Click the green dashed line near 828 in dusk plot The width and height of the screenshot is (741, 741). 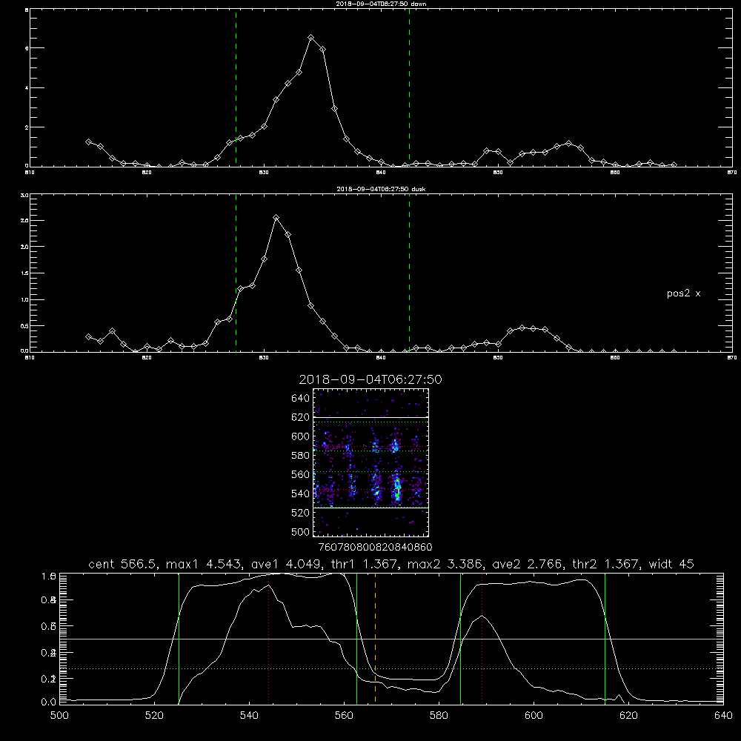(x=236, y=273)
